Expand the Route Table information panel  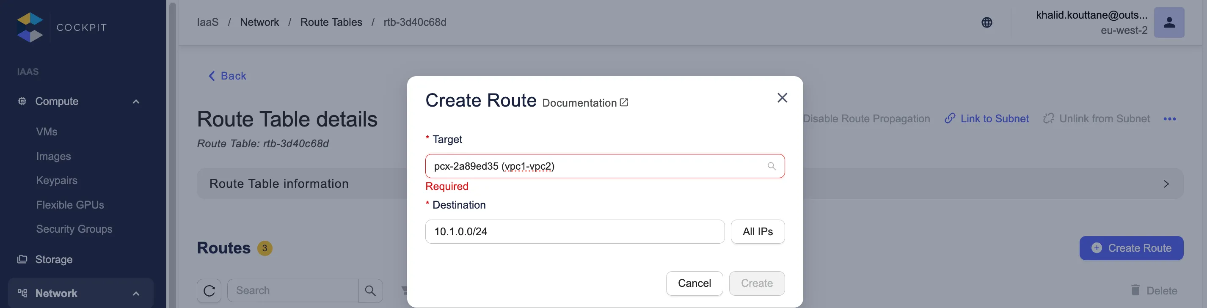[1166, 184]
